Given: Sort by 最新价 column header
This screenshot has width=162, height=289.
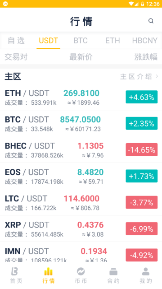Looking at the screenshot, I should tap(81, 57).
